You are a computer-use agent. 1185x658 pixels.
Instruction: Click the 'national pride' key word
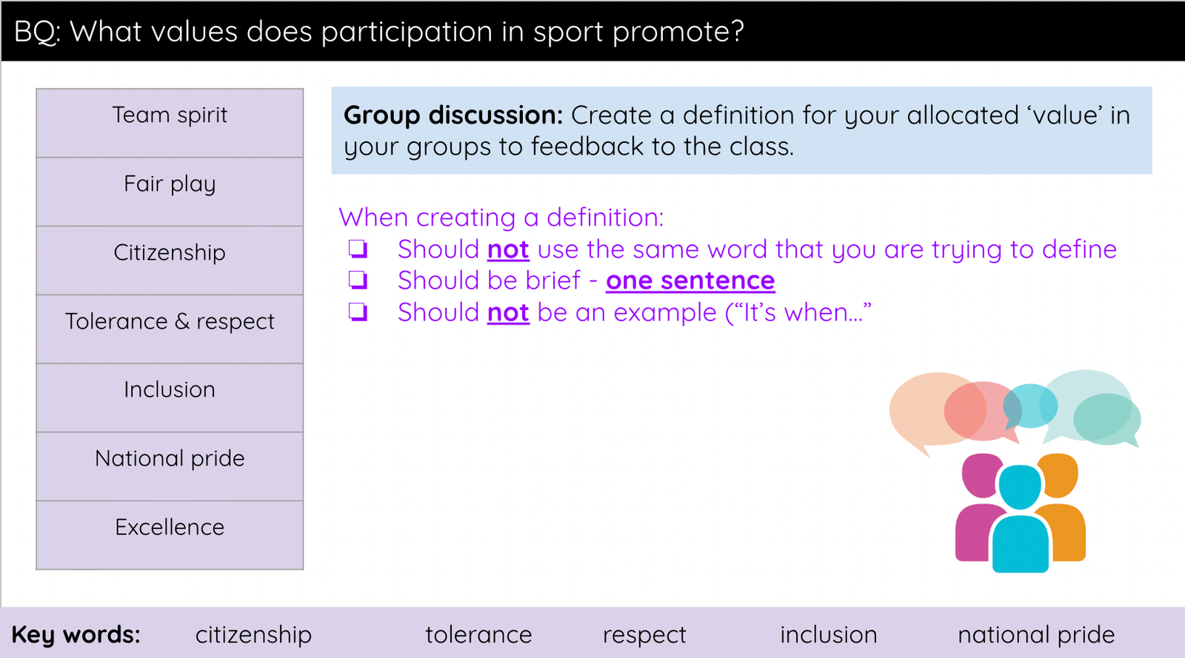[1036, 634]
